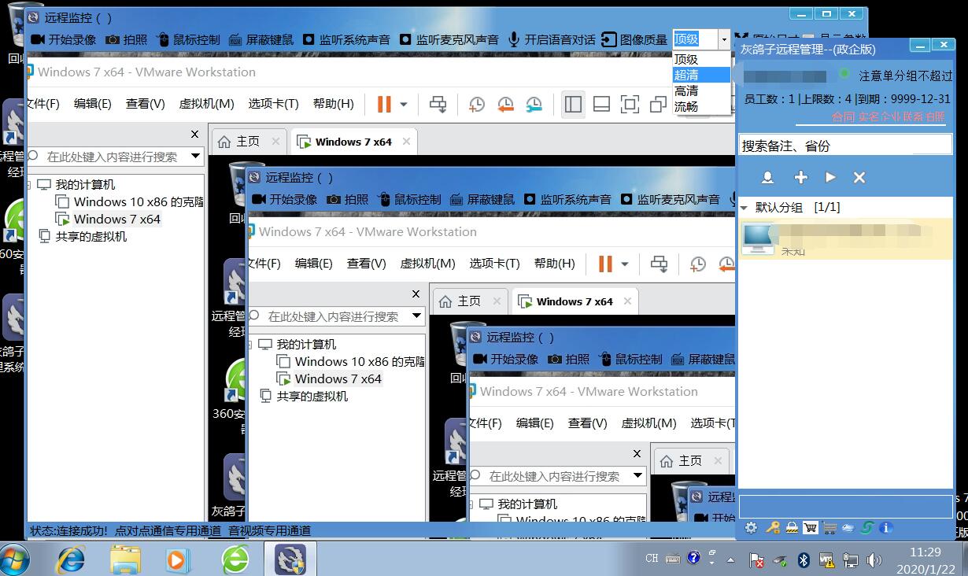Screen dimensions: 968x576
Task: Enter full screen icon in outermost VMware toolbar
Action: (630, 104)
